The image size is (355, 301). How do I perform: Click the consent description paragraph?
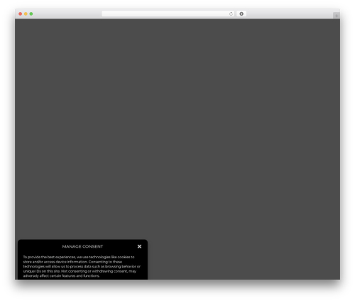(82, 266)
